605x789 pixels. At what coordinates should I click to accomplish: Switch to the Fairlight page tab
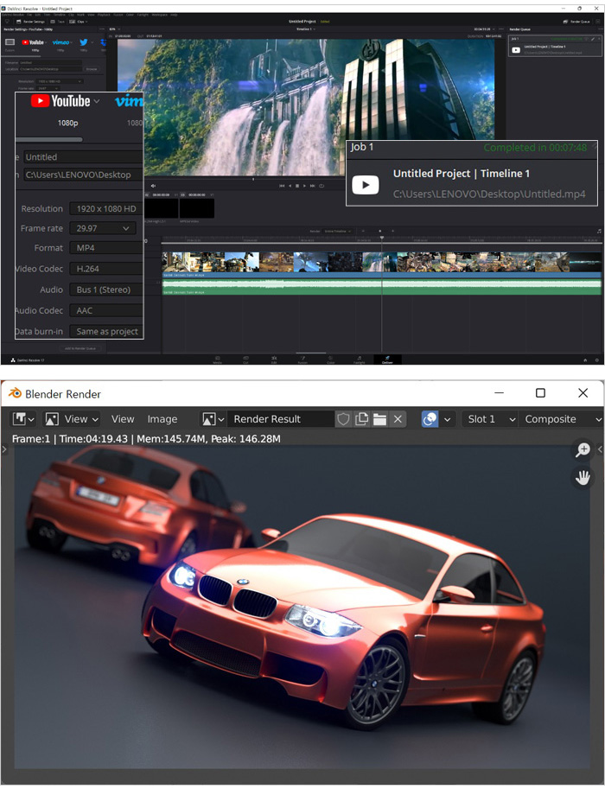[359, 360]
